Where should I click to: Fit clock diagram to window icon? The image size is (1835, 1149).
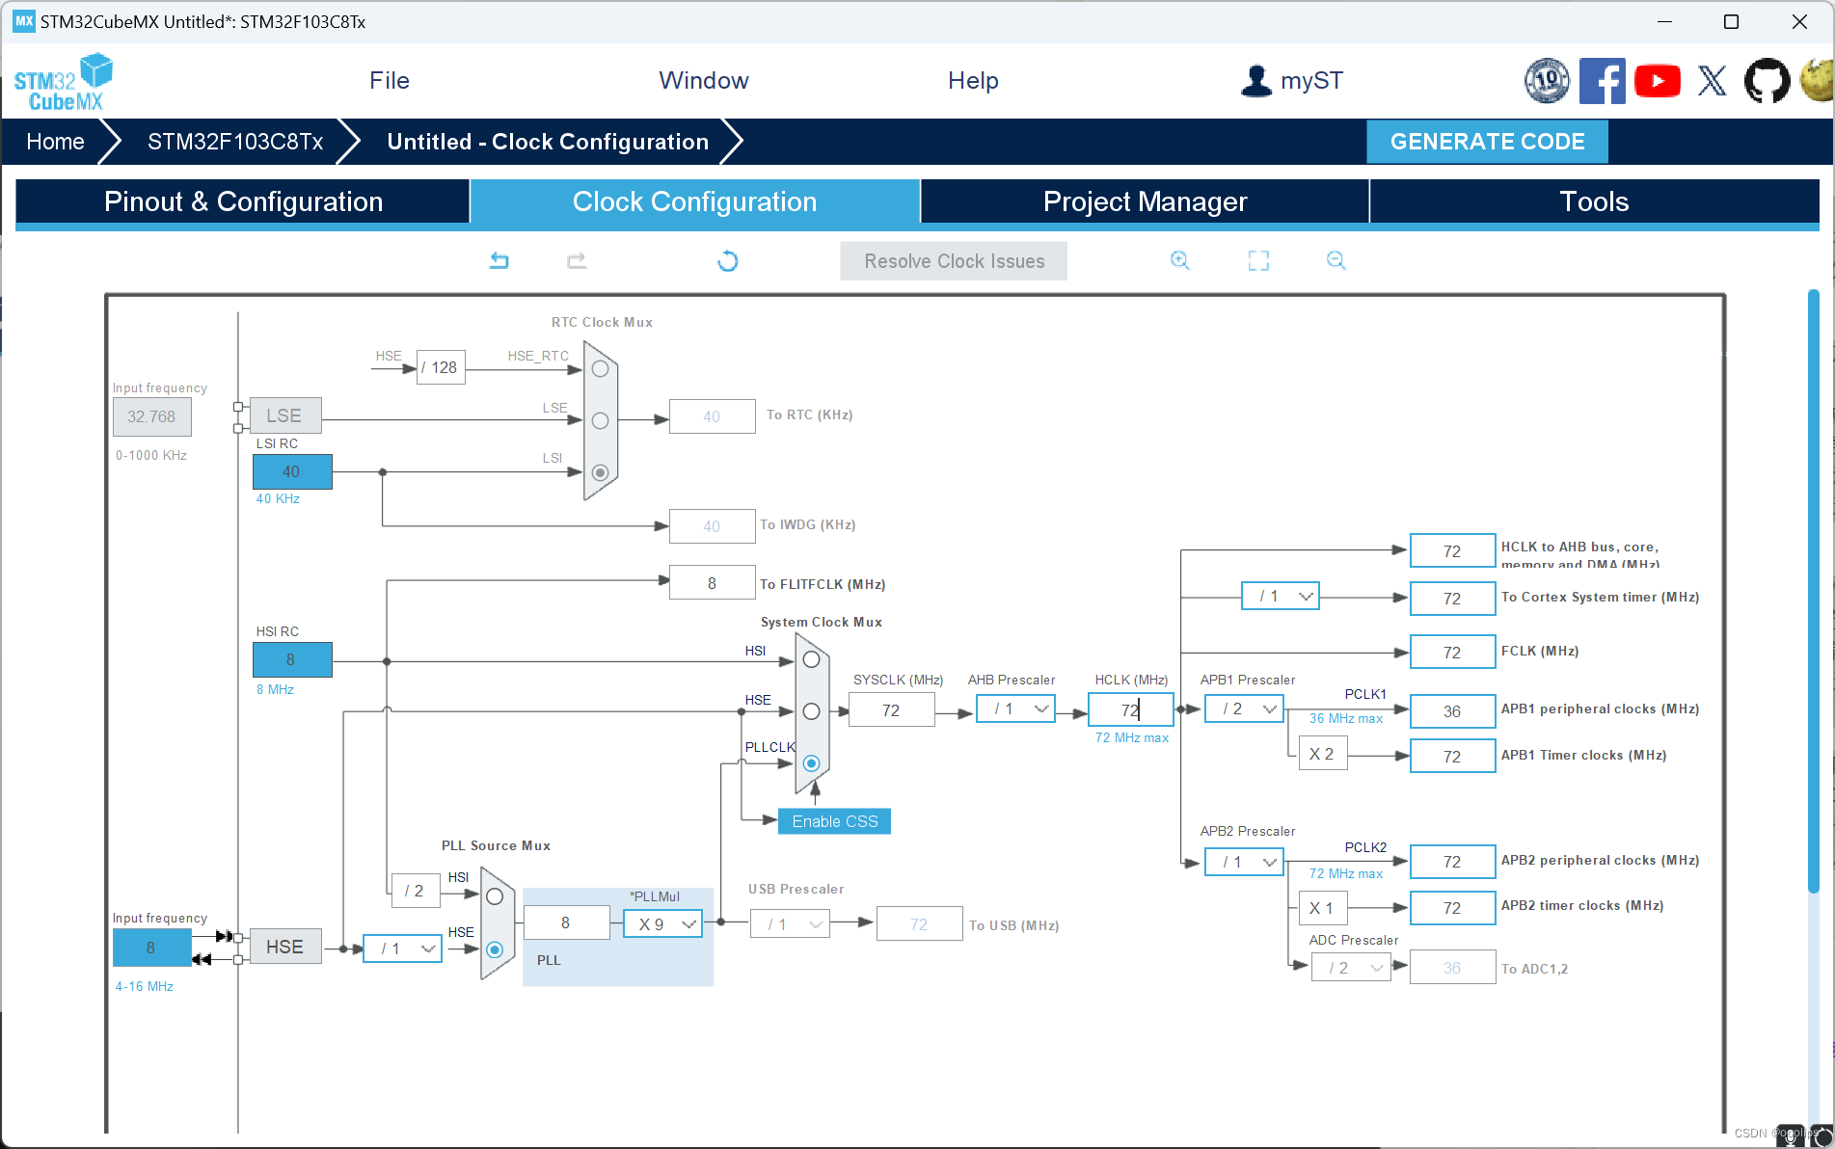click(1258, 260)
